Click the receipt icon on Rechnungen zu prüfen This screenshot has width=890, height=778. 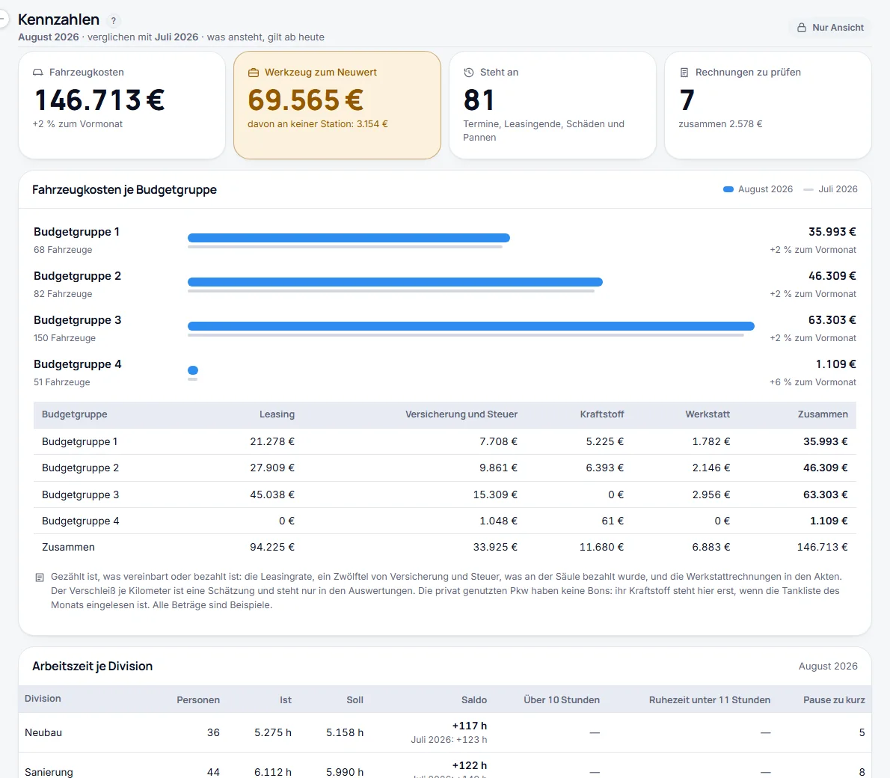click(x=684, y=72)
